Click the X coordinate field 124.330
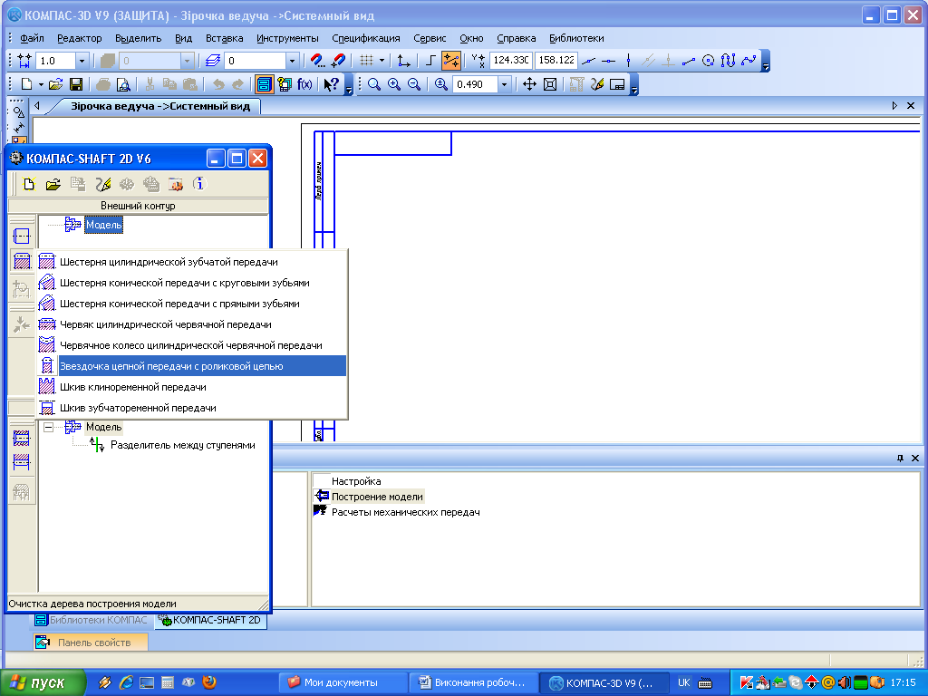 [511, 61]
